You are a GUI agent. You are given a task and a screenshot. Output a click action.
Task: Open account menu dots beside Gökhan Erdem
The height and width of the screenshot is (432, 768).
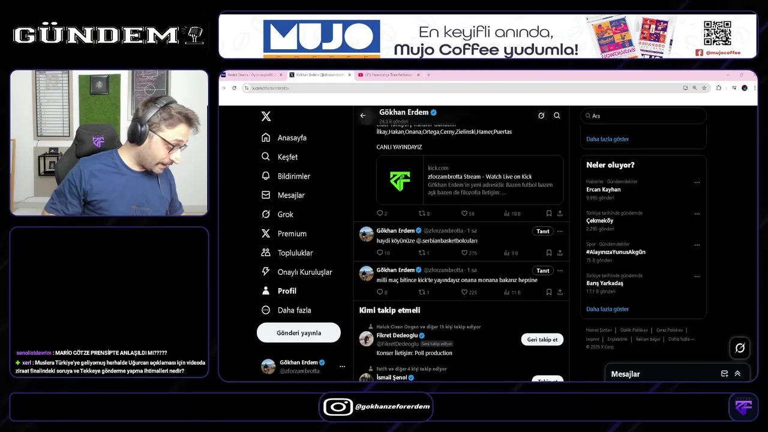(343, 367)
